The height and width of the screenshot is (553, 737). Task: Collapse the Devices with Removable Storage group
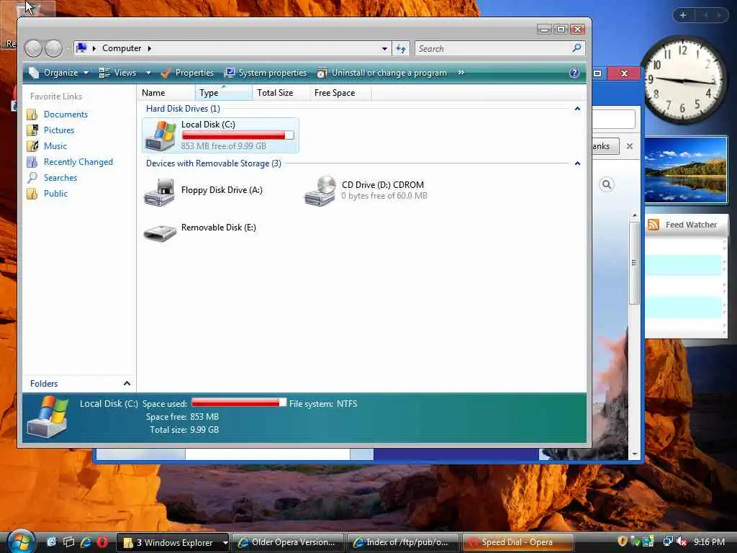point(577,163)
